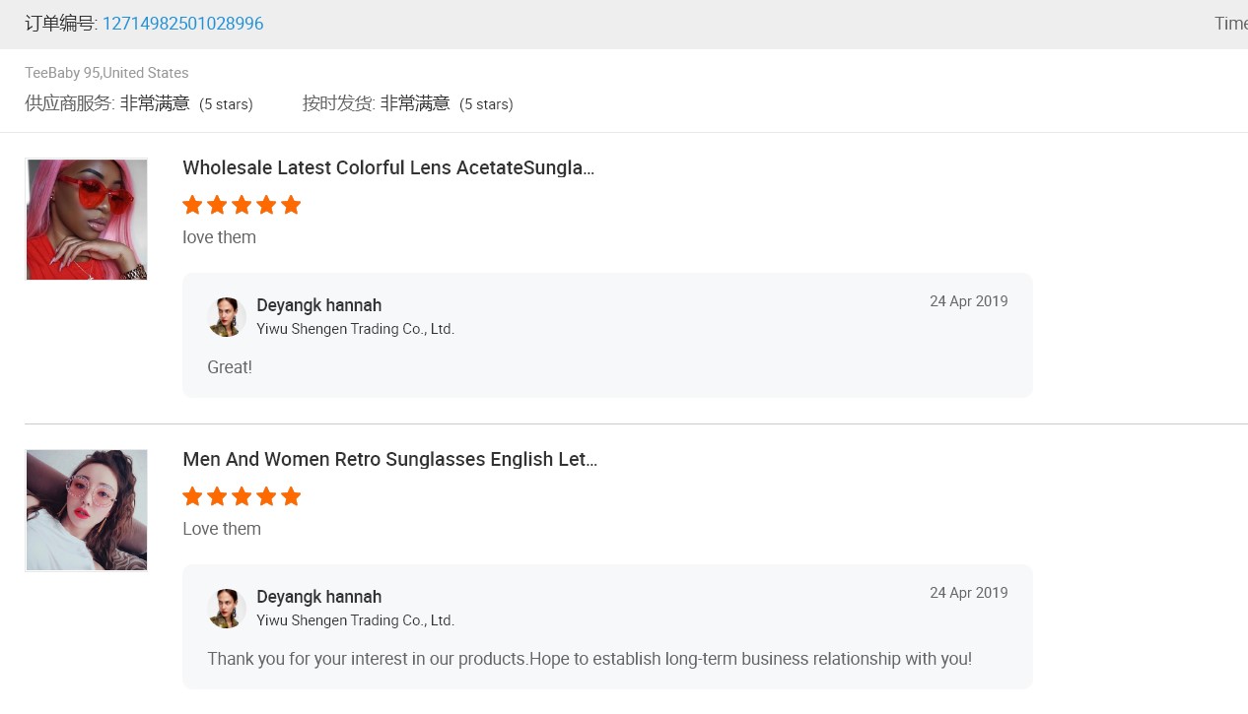Viewport: 1248px width, 714px height.
Task: Select fifth star of the Wholesale Lens review
Action: [x=291, y=205]
